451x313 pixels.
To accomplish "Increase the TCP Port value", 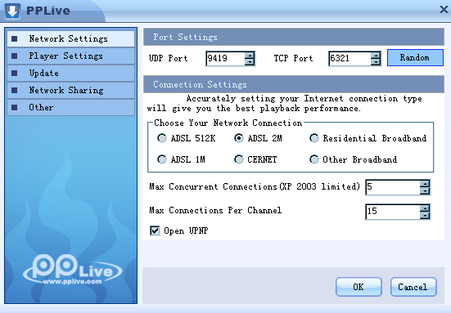I will pyautogui.click(x=376, y=55).
